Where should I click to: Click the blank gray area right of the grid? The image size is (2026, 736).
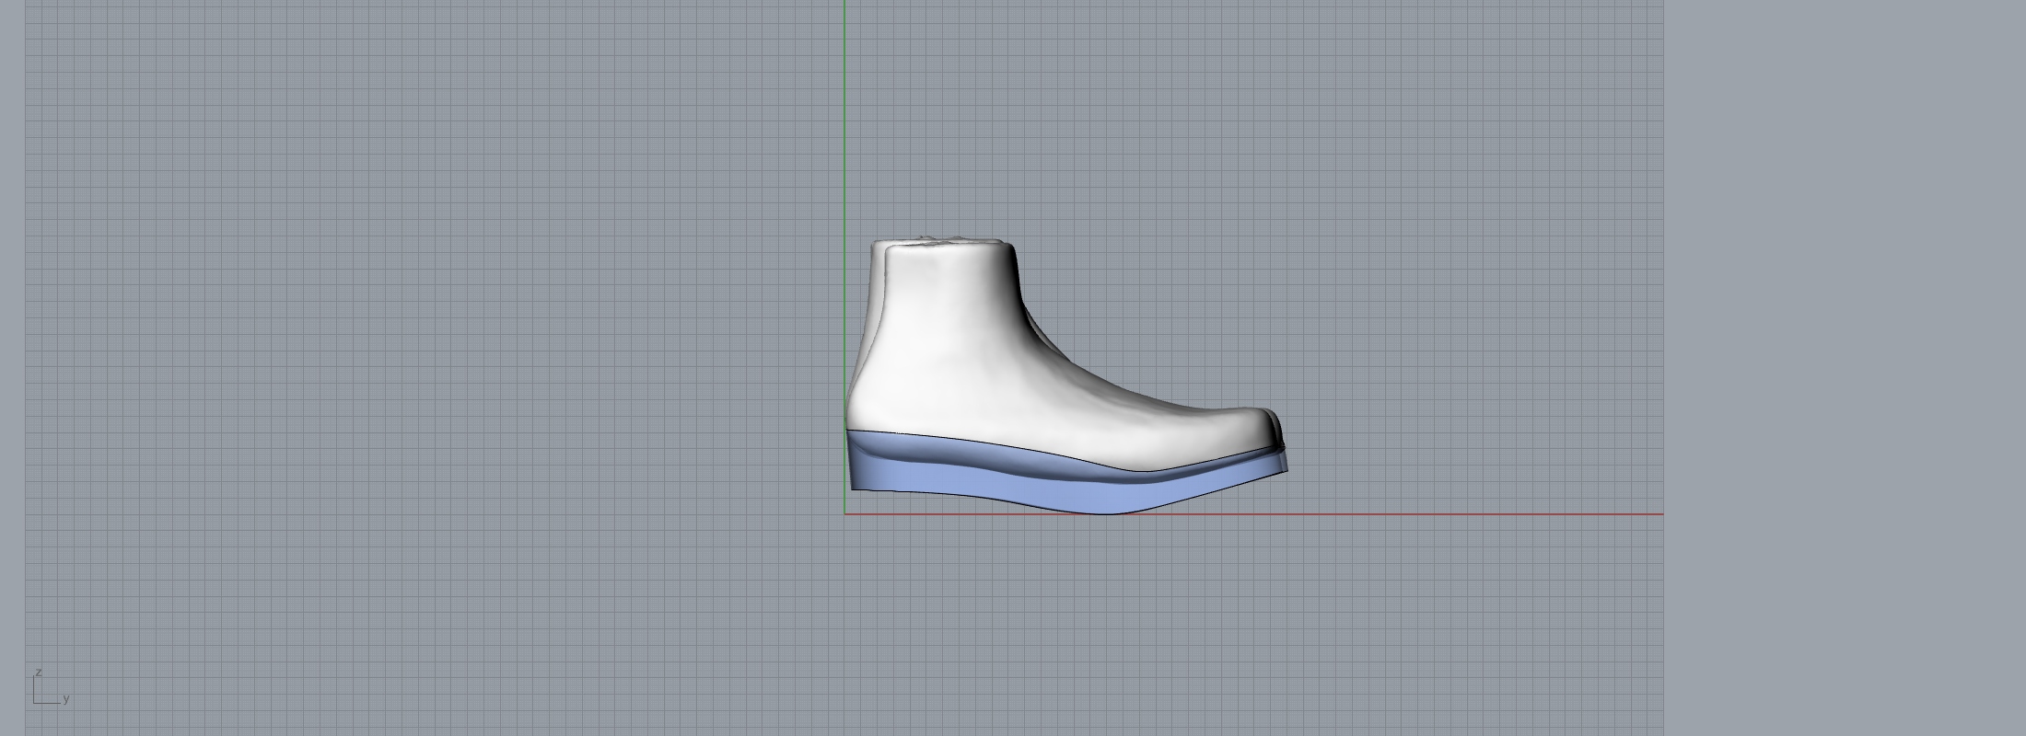(x=1842, y=368)
